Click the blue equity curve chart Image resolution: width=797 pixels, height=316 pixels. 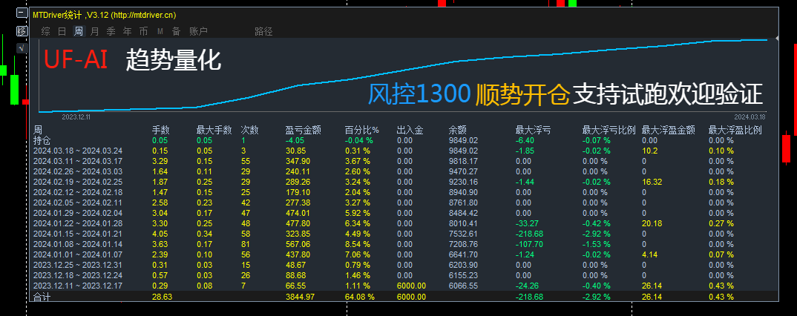point(403,75)
